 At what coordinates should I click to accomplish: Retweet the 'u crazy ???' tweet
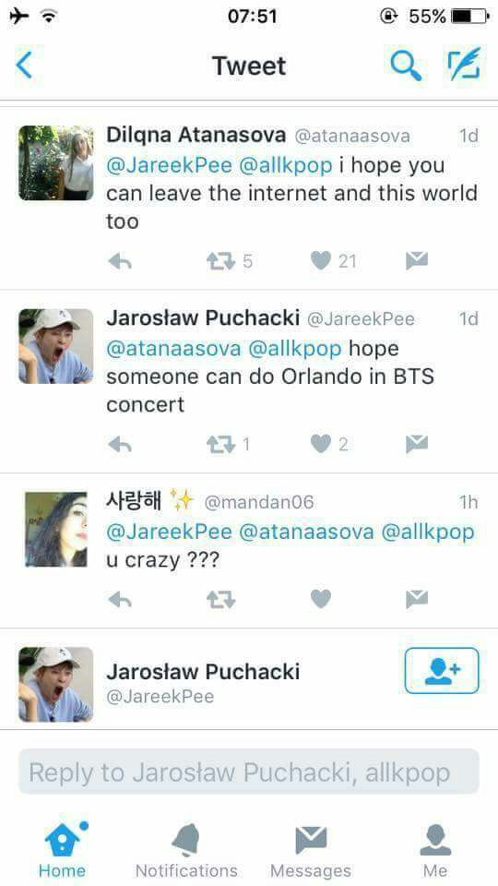[x=220, y=600]
